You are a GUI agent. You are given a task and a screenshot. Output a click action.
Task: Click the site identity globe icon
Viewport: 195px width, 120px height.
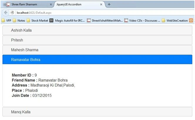tap(12, 13)
